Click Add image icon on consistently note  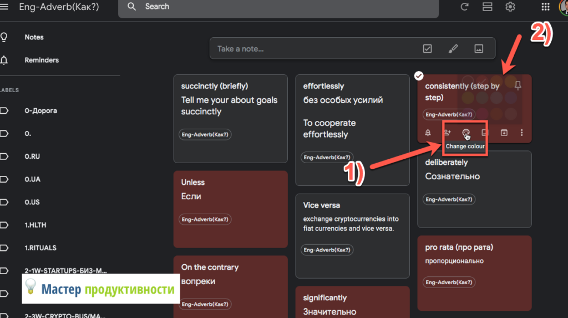point(485,133)
